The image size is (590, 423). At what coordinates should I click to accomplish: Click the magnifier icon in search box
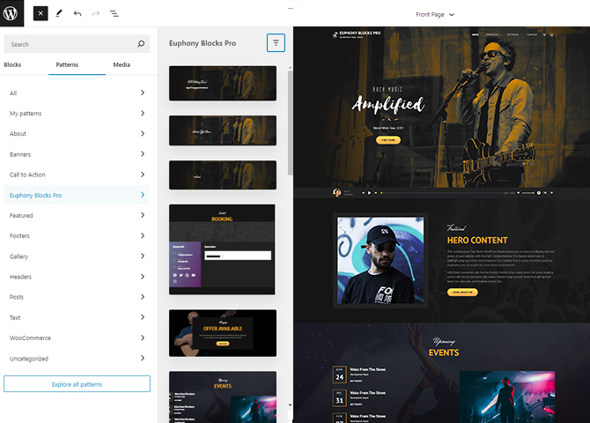(141, 44)
